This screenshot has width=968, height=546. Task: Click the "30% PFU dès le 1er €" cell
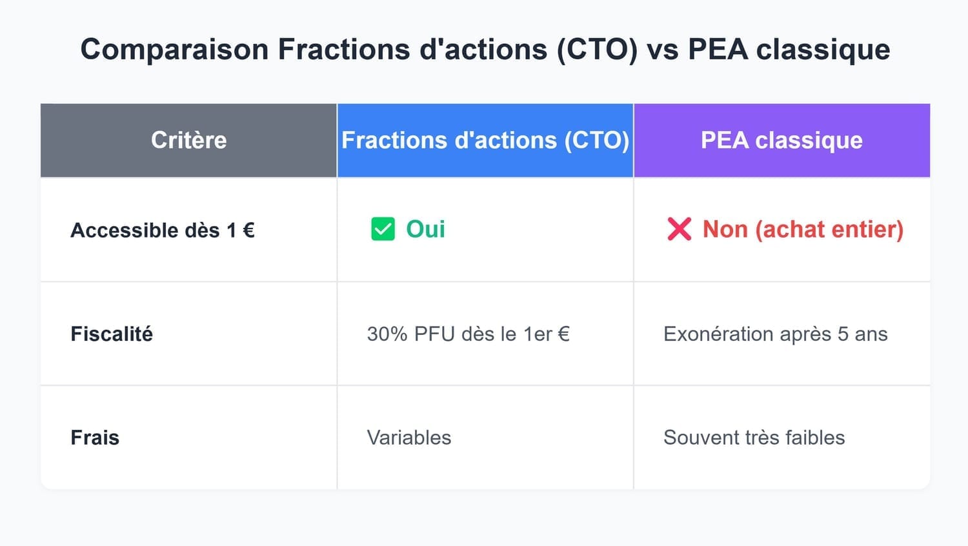click(x=468, y=334)
